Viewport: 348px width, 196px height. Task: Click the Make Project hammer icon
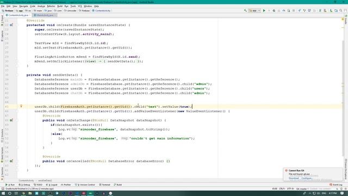coord(245,10)
